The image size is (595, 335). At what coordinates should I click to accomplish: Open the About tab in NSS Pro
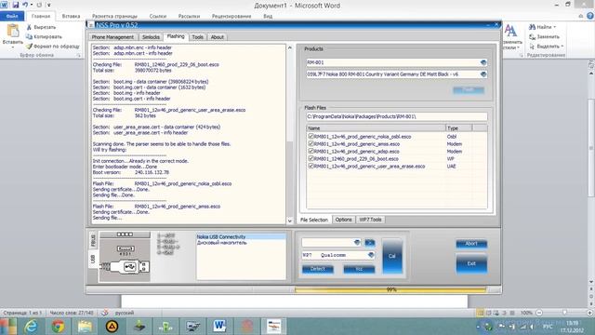217,37
